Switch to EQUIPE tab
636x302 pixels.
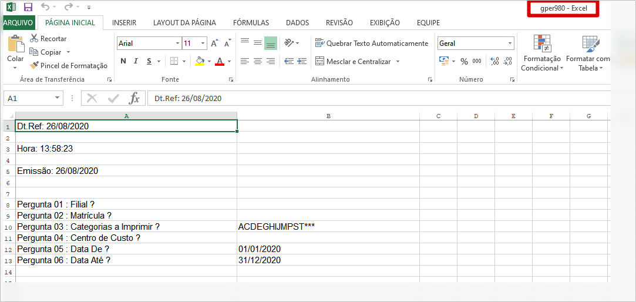coord(428,23)
